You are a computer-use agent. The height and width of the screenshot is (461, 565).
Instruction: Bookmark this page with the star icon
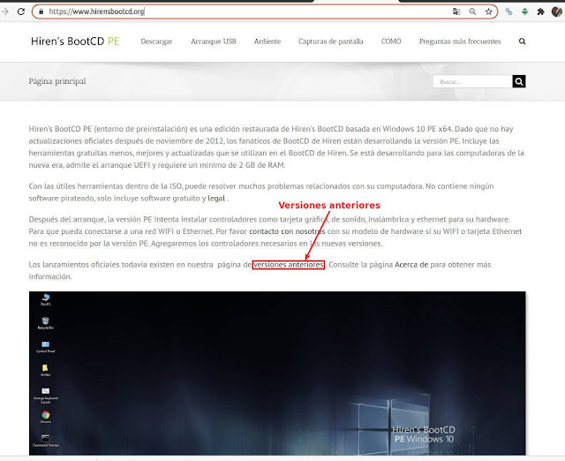point(488,11)
